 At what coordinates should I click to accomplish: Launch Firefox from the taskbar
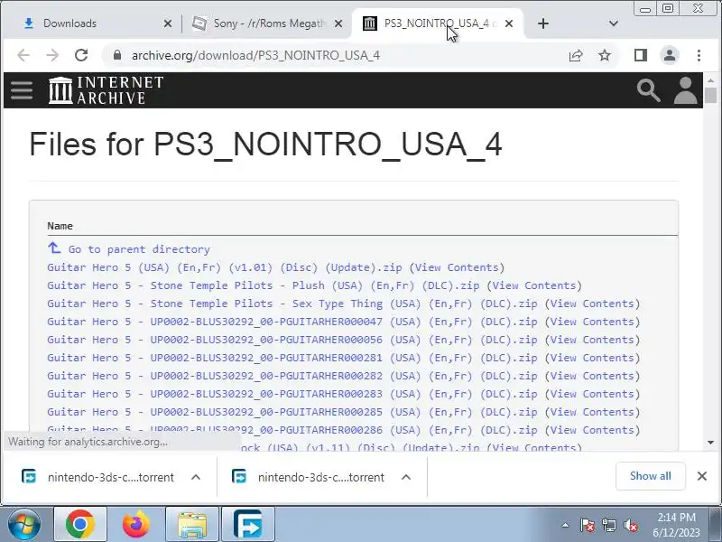coord(136,524)
